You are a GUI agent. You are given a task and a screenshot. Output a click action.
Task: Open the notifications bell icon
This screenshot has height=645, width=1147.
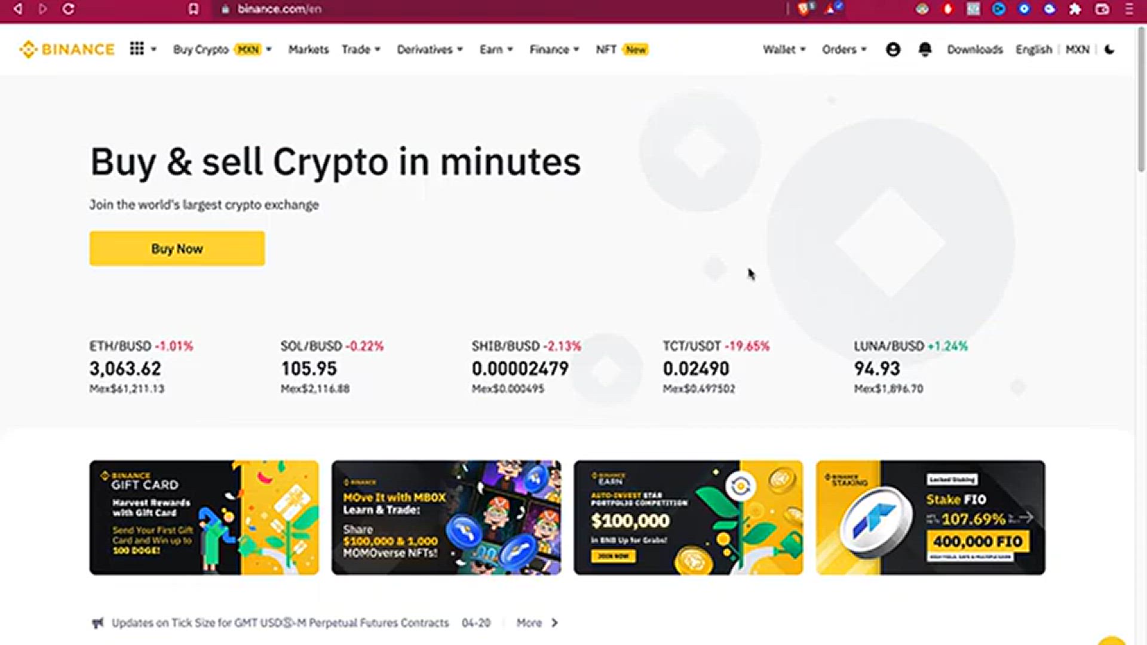click(x=925, y=50)
